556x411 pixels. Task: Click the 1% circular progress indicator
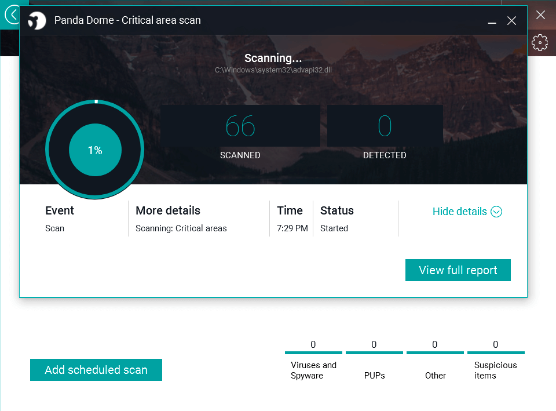tap(95, 150)
